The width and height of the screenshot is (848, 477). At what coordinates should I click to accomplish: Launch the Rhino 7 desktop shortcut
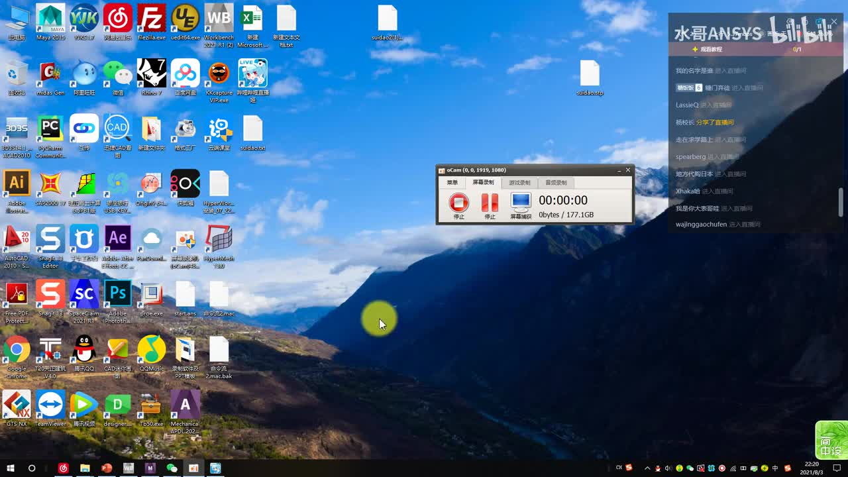[x=151, y=78]
